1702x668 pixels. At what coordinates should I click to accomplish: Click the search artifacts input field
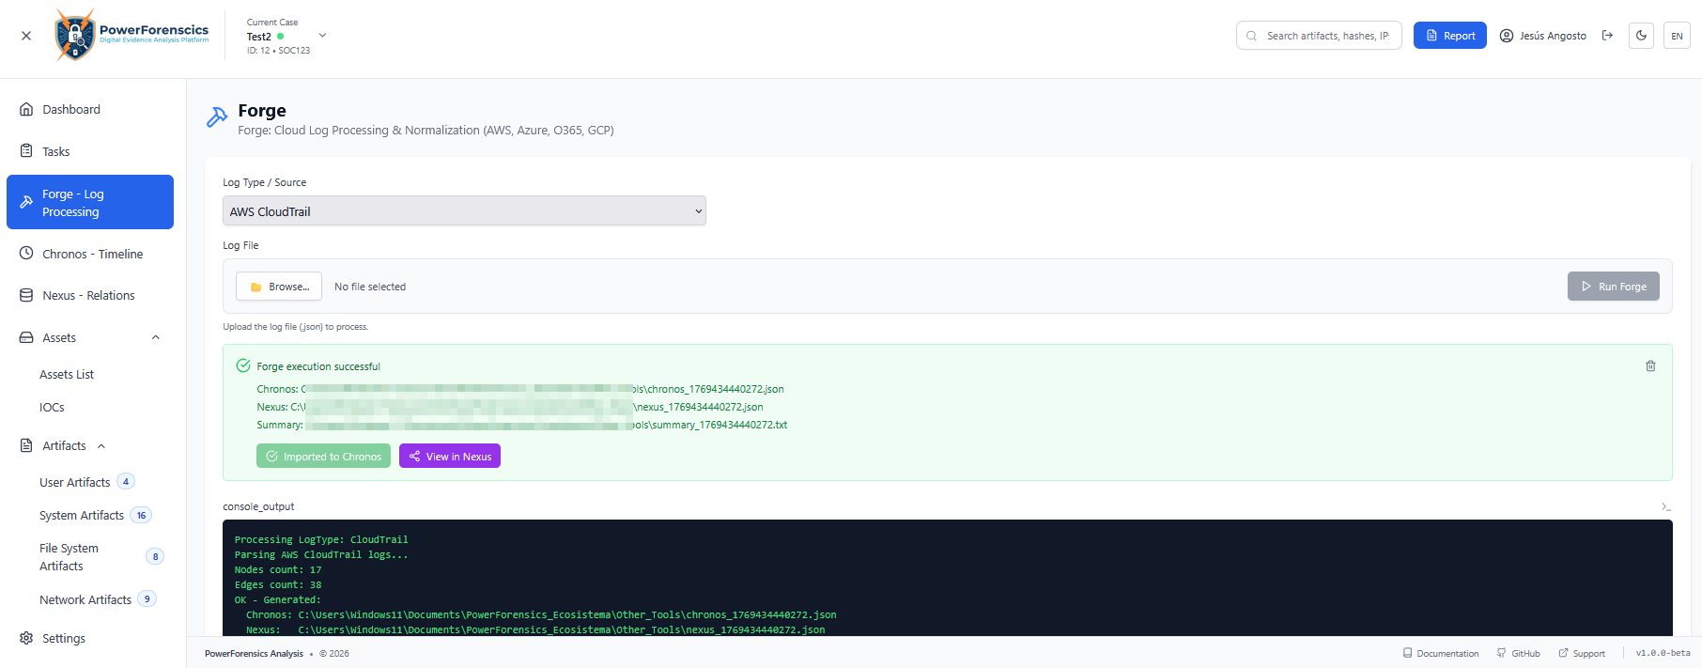tap(1319, 36)
